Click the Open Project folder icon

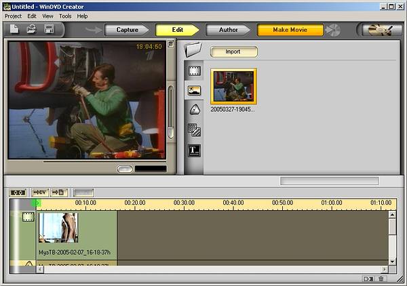coord(31,29)
